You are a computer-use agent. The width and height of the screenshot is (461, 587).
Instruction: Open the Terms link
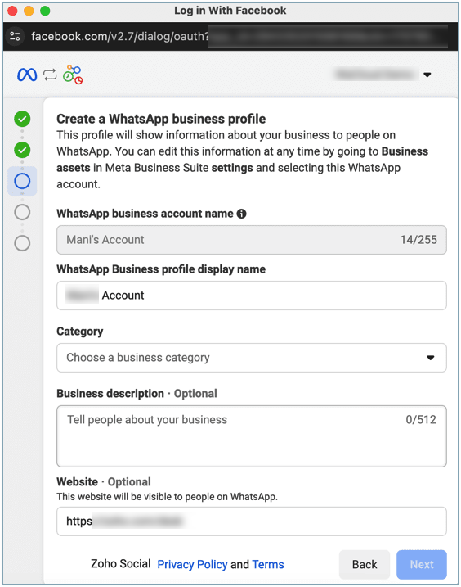(268, 565)
